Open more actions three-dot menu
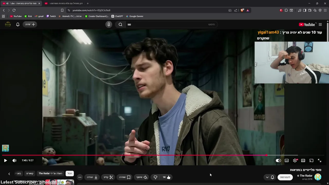Screen dimensions: 329x185 (80, 177)
